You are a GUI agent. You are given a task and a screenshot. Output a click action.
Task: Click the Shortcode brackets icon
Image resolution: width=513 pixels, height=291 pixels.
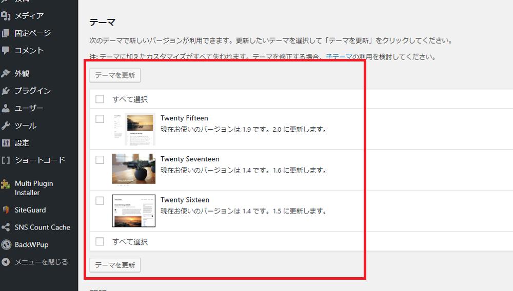[6, 160]
